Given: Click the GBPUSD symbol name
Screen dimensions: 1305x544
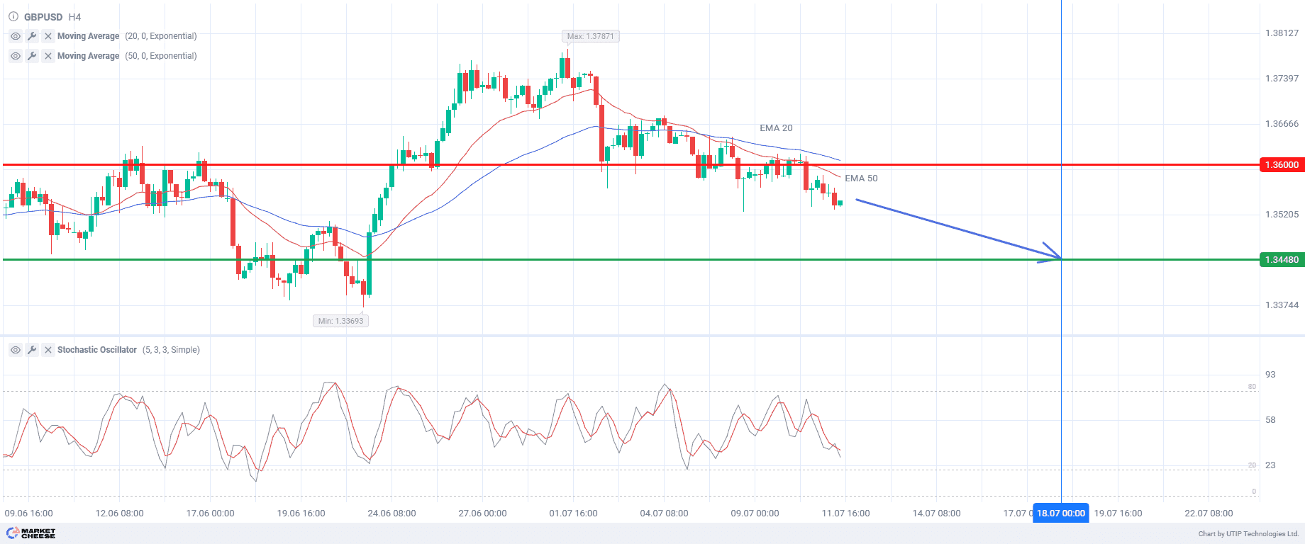Looking at the screenshot, I should (43, 16).
